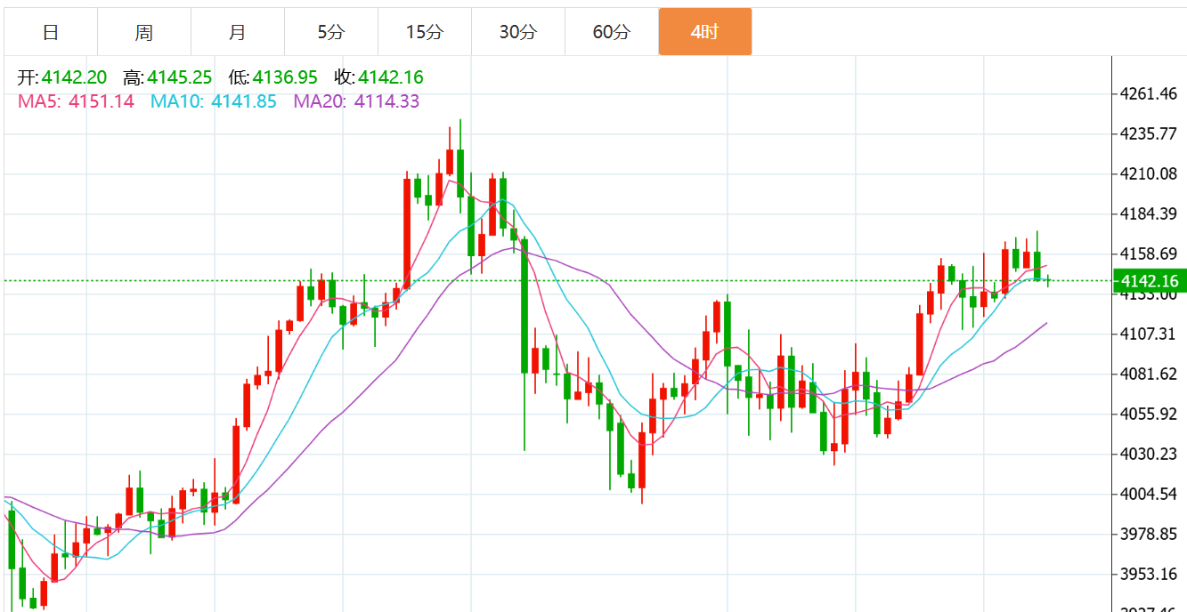The height and width of the screenshot is (612, 1187).
Task: Click the highlighted orange 4时 tab
Action: click(704, 33)
